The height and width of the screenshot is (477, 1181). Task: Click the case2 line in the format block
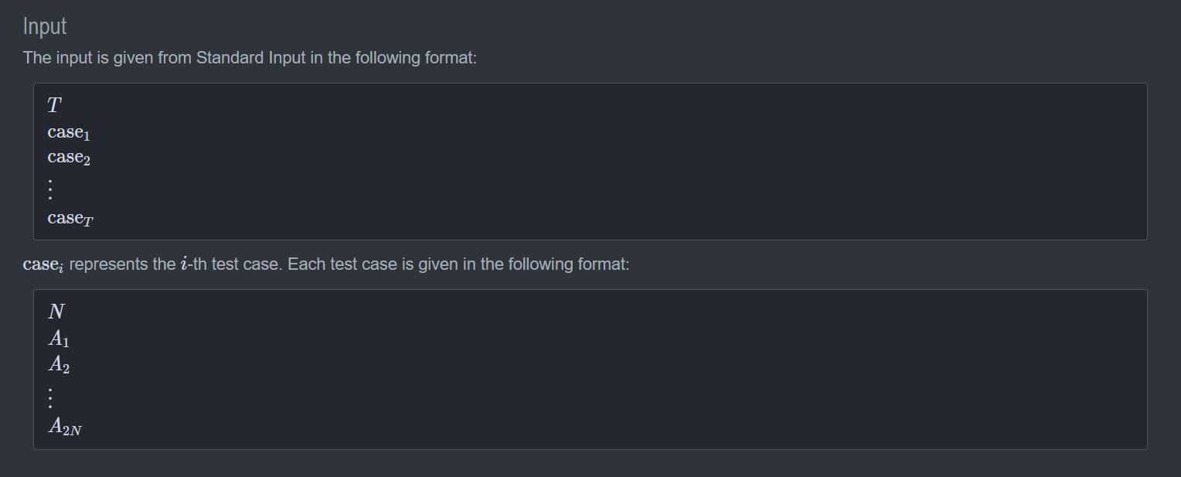[x=69, y=158]
